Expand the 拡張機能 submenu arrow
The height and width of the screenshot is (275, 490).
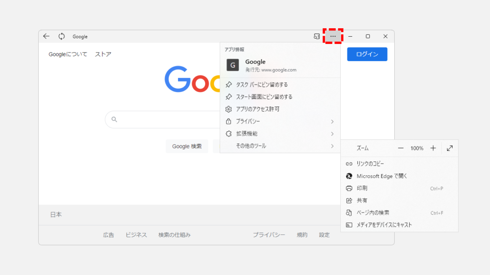(332, 134)
